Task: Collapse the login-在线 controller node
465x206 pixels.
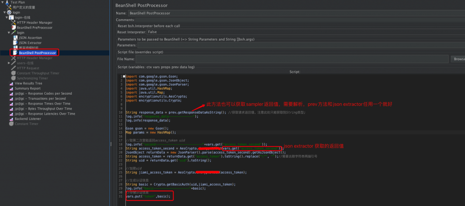Action: point(6,17)
